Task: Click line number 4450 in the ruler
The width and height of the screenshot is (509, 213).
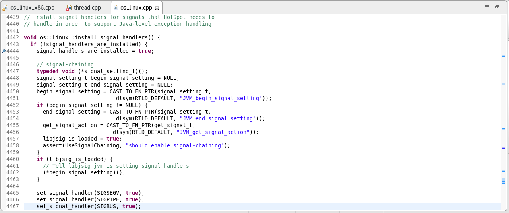Action: click(13, 92)
